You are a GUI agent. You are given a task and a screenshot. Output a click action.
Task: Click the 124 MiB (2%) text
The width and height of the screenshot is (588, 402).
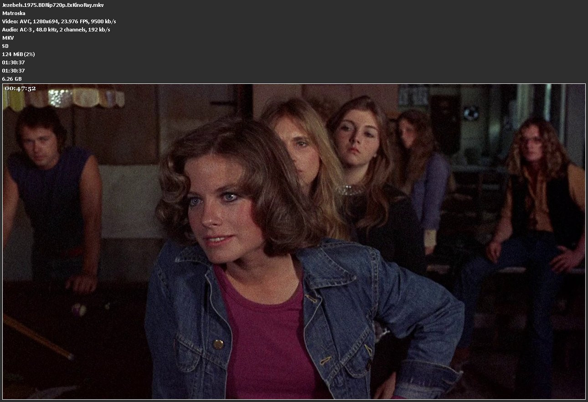19,54
